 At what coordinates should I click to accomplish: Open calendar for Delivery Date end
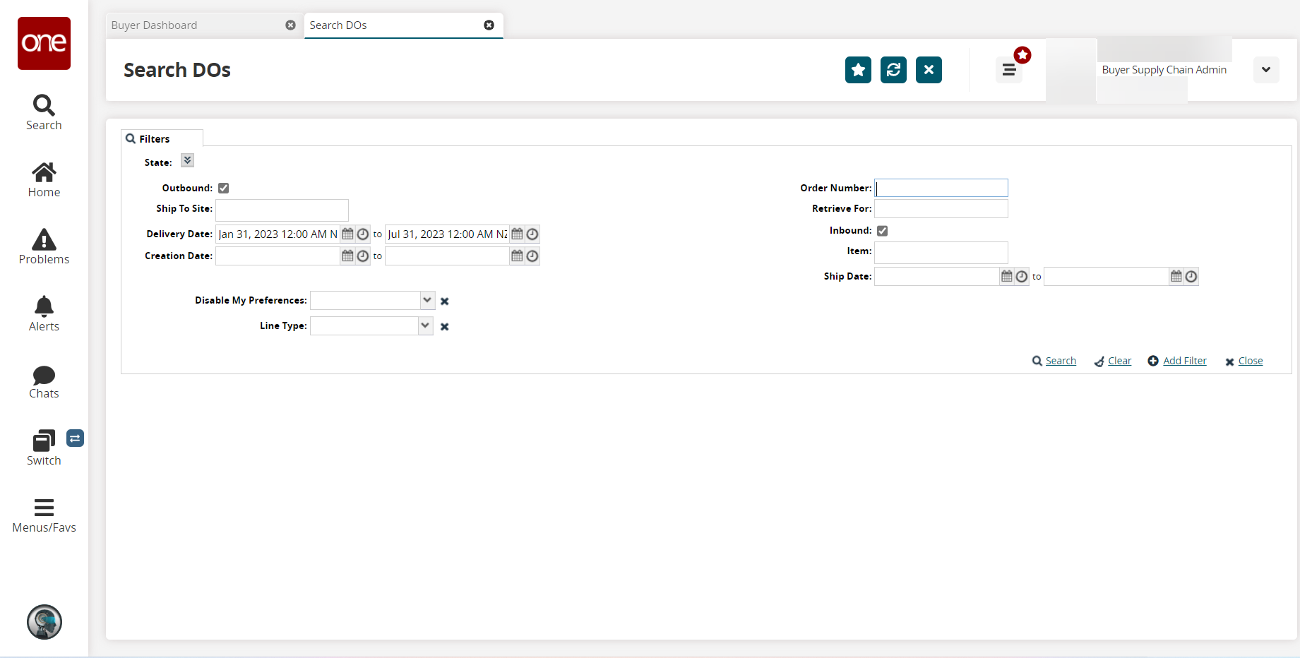[x=517, y=234]
